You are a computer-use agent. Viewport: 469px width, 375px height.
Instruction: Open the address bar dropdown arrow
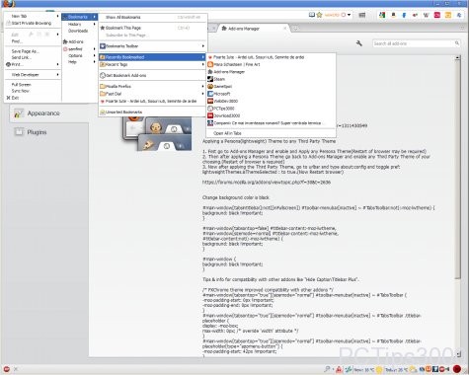[349, 15]
